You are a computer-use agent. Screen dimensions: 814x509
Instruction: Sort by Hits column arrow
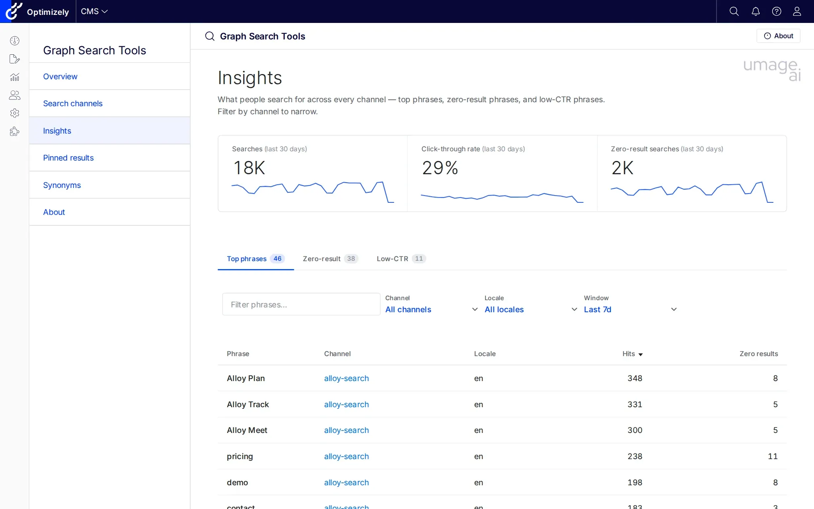(641, 354)
